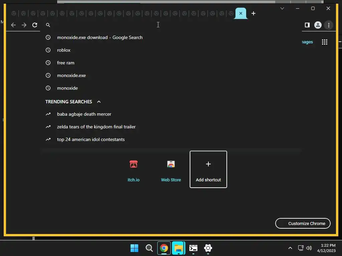
Task: Open the Terminal from the taskbar
Action: coord(193,248)
